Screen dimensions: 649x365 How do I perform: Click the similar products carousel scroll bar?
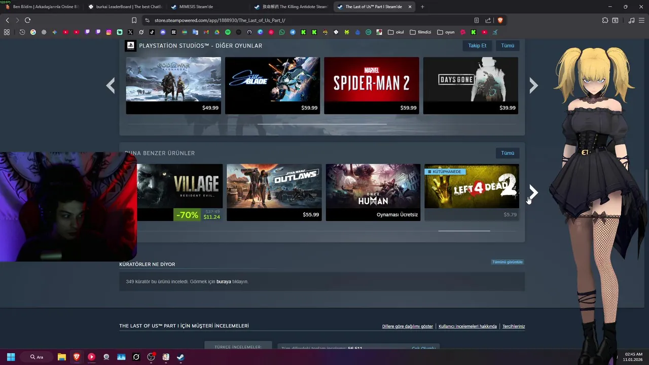(x=464, y=231)
